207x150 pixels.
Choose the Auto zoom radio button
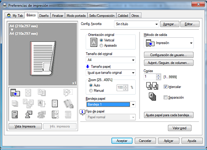click(91, 85)
